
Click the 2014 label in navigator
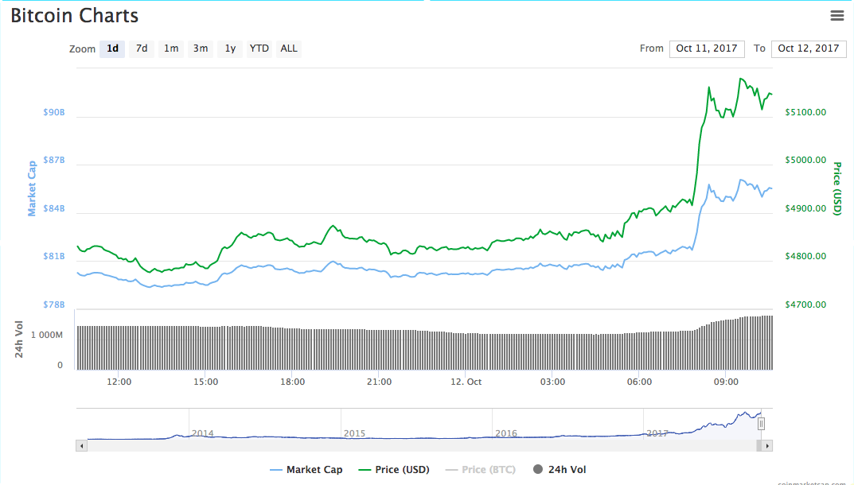coord(203,433)
